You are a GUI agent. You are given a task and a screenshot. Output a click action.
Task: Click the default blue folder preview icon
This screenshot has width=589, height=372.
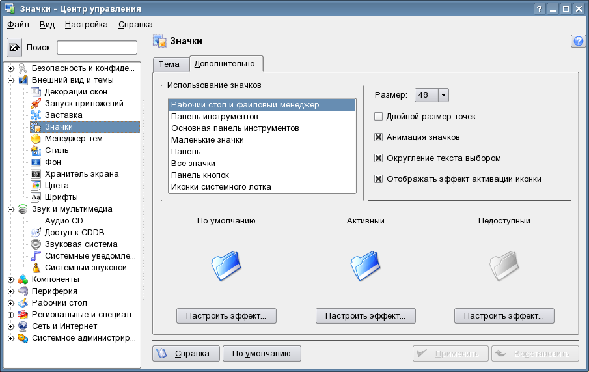point(226,266)
